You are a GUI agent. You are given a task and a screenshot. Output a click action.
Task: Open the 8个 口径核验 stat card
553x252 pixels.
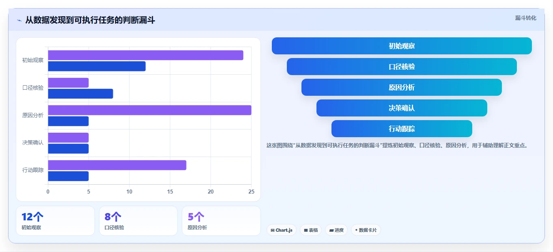[x=138, y=221]
